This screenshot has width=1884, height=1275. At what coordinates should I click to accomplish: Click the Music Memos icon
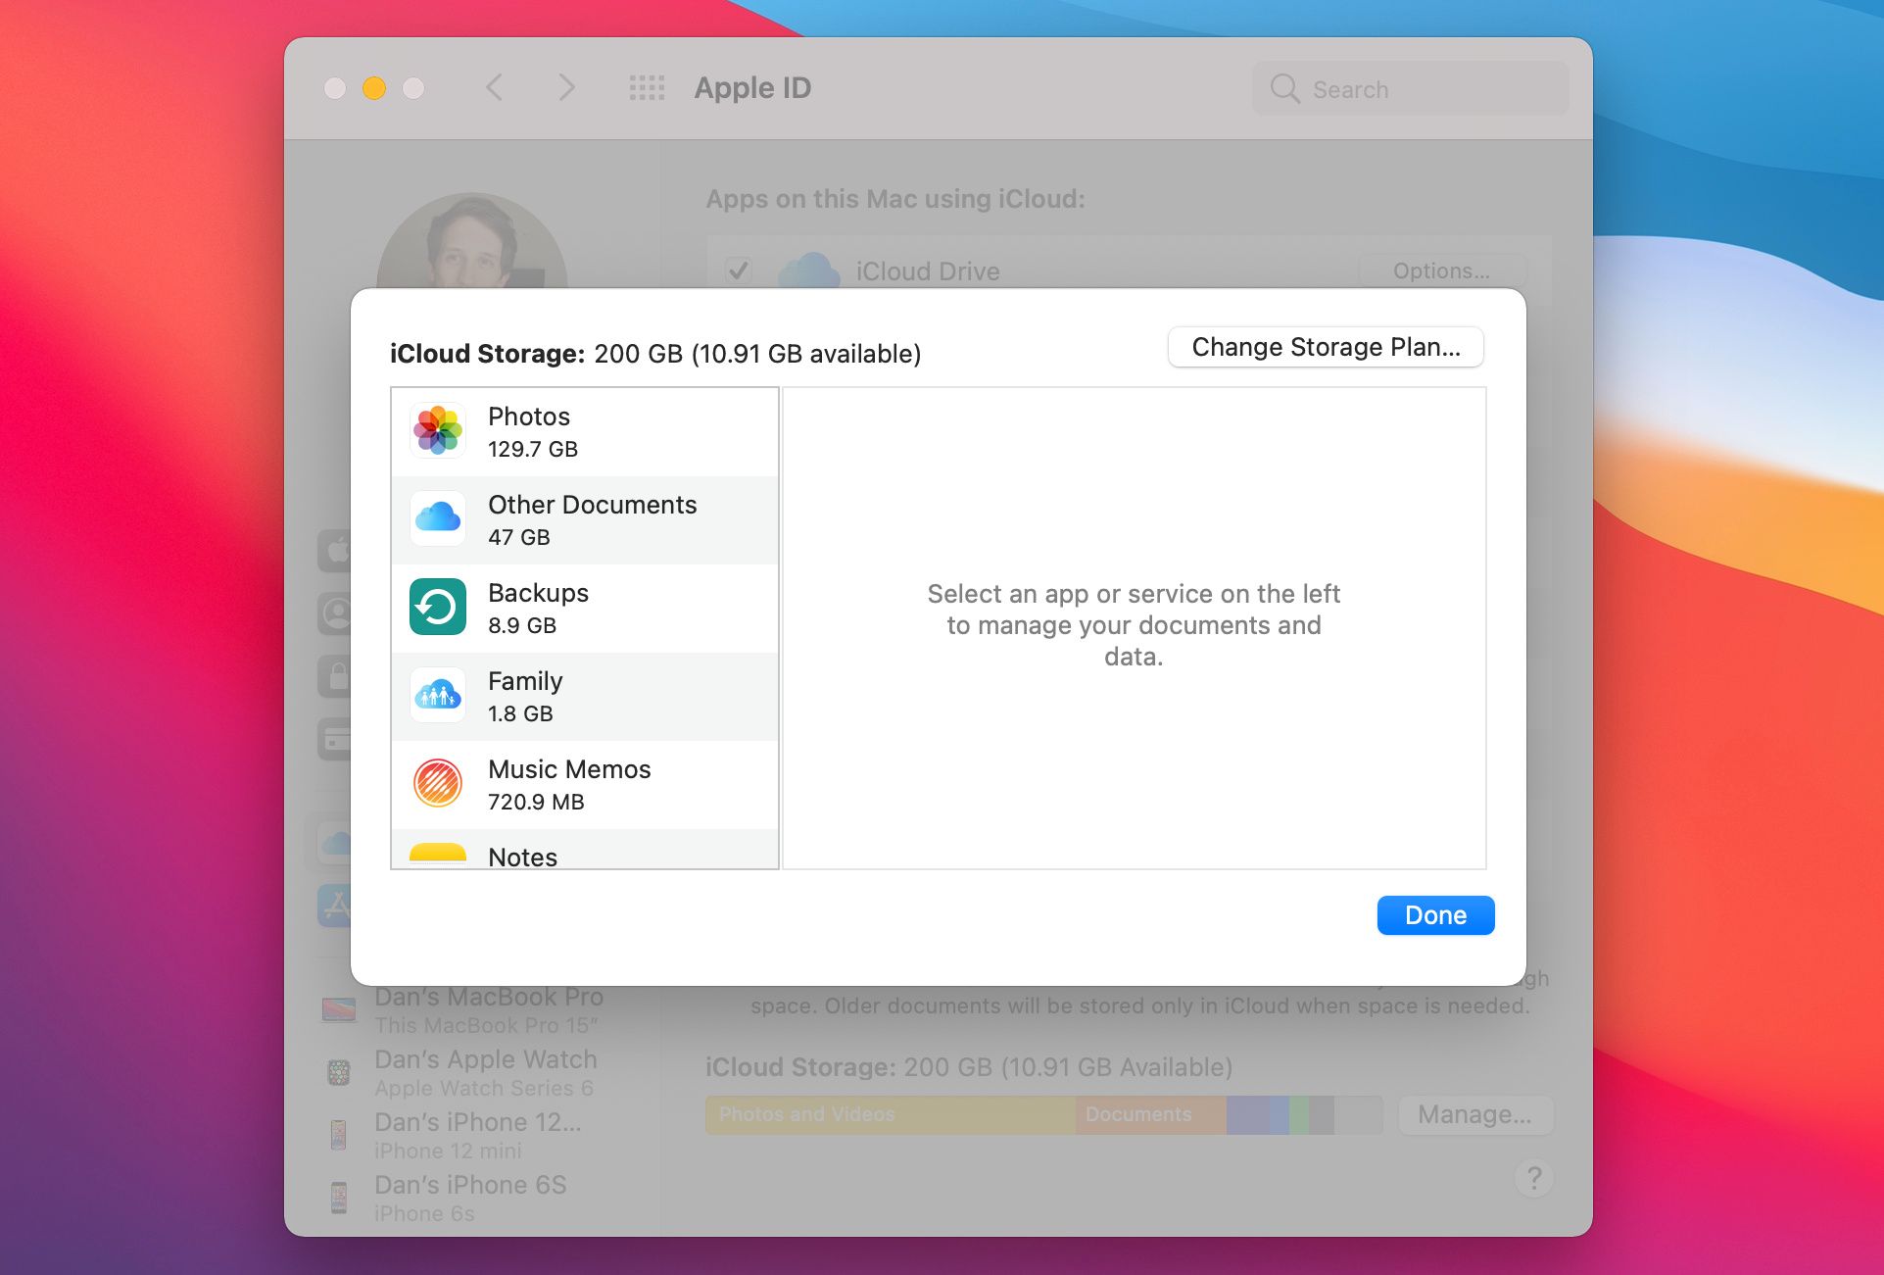click(438, 783)
